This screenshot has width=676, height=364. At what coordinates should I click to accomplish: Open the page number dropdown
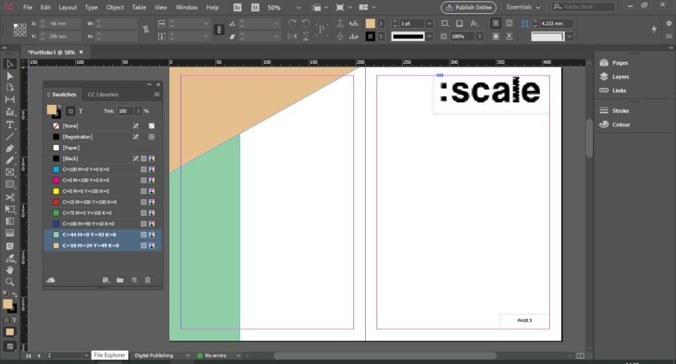click(86, 355)
